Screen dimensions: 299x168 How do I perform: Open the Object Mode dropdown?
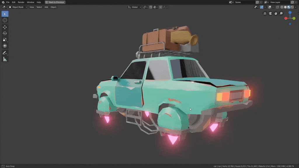click(x=18, y=7)
